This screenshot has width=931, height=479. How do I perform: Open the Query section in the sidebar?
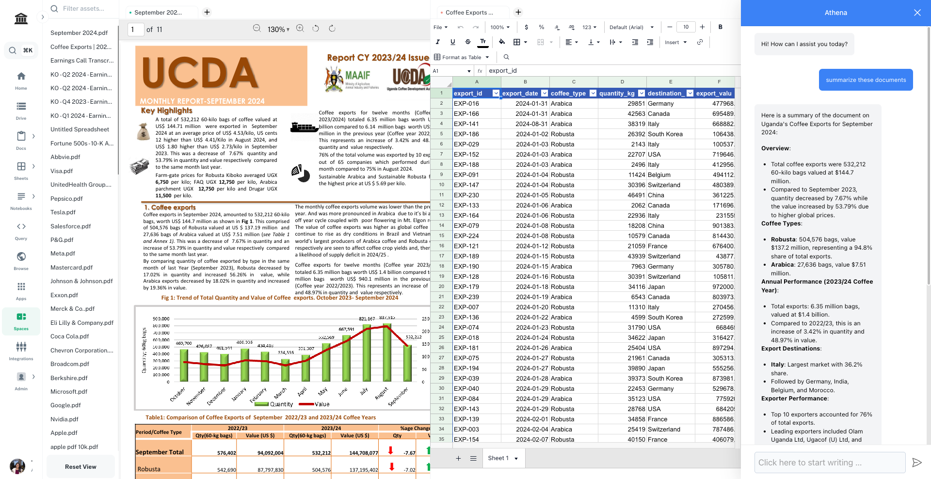click(21, 231)
